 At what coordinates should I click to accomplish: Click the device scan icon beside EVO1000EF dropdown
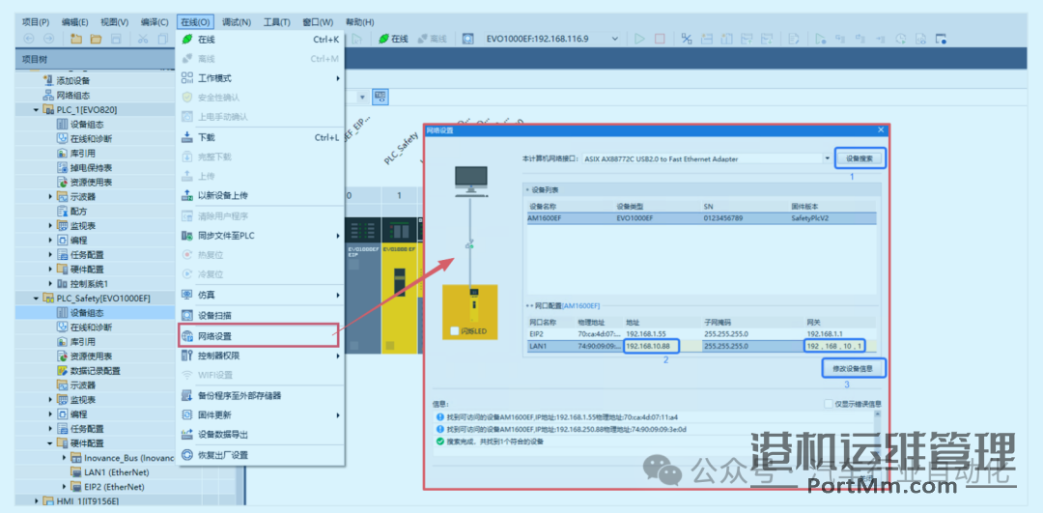[x=468, y=39]
